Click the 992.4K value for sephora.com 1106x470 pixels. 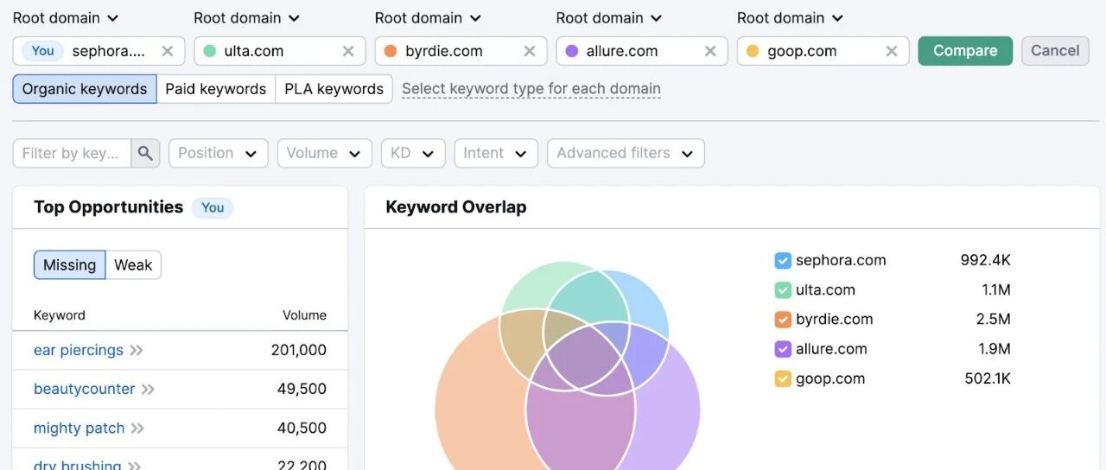click(985, 260)
